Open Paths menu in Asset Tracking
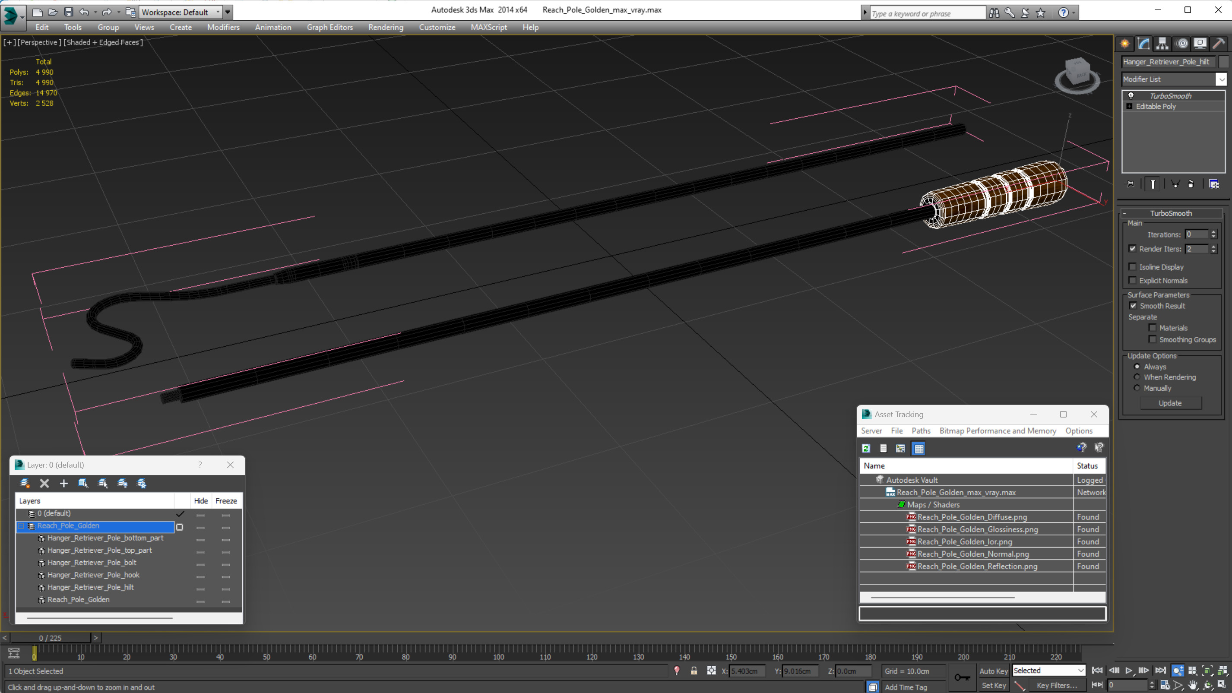This screenshot has width=1232, height=693. pos(921,430)
